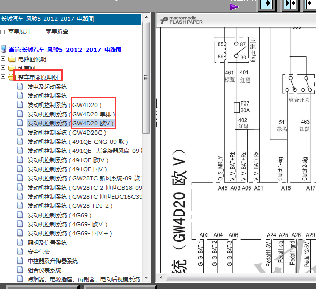This screenshot has width=316, height=289.
Task: Open 发动机控制系统 (GW4D20) diagram
Action: pos(65,105)
